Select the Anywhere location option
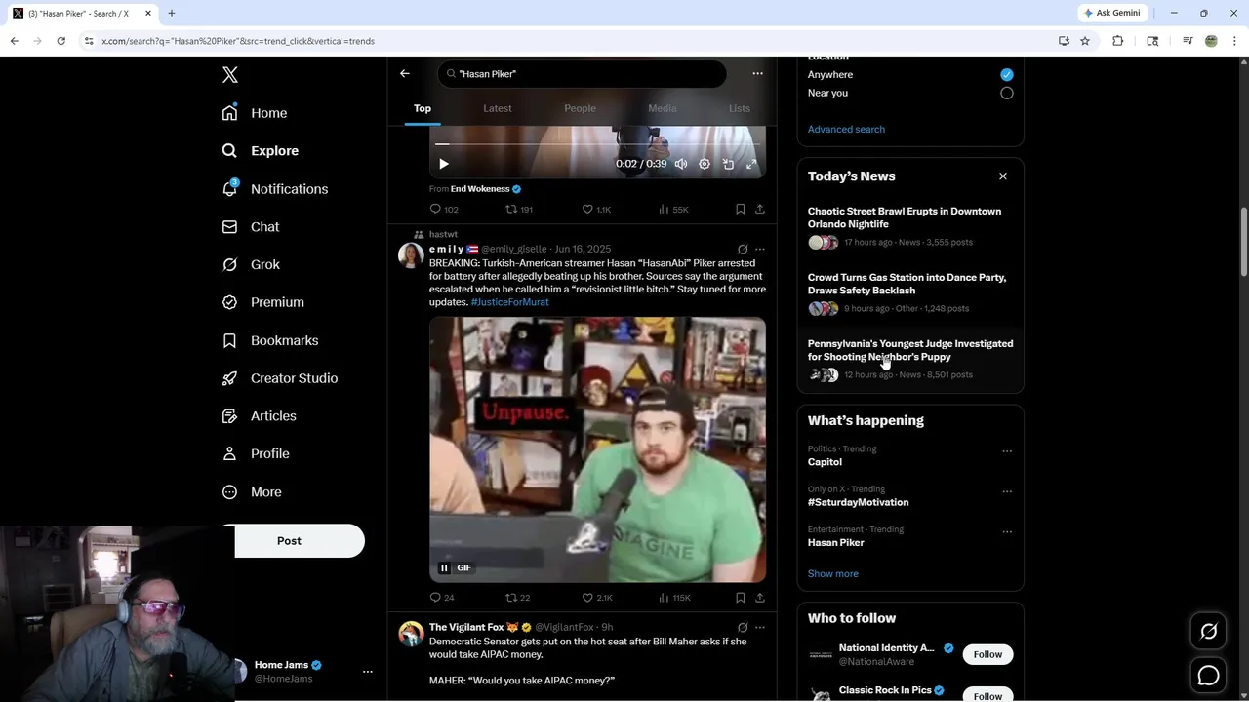Screen dimensions: 1249x702 click(x=1007, y=74)
